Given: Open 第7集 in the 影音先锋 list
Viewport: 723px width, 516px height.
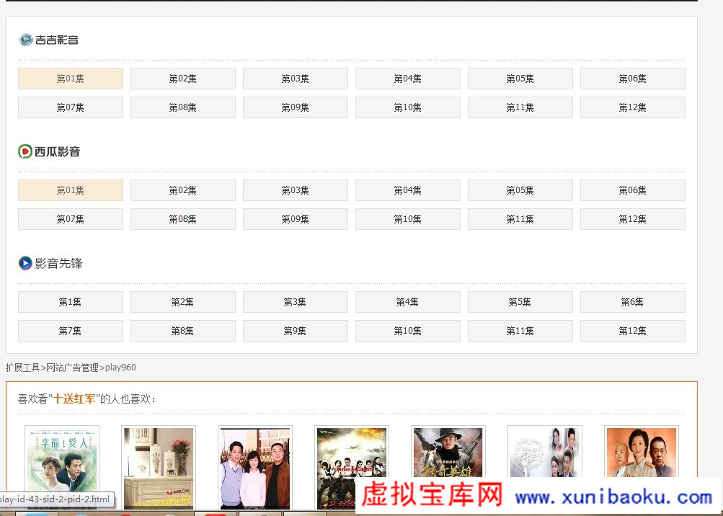Looking at the screenshot, I should click(x=71, y=331).
